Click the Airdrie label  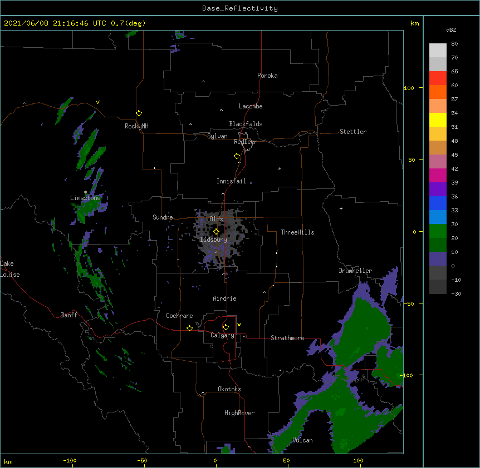224,298
